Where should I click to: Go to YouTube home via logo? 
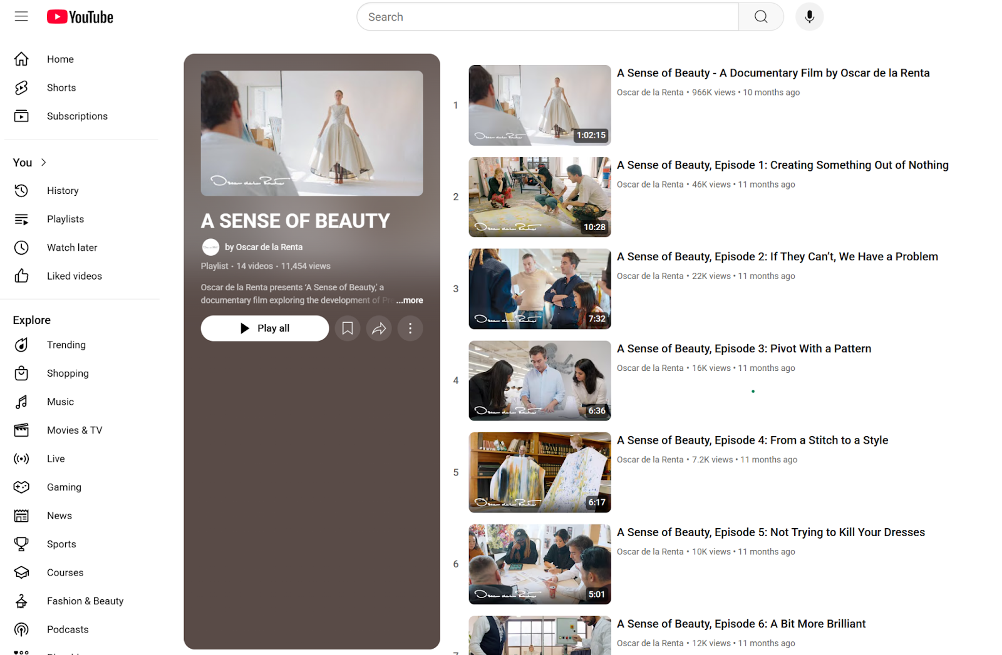(80, 17)
